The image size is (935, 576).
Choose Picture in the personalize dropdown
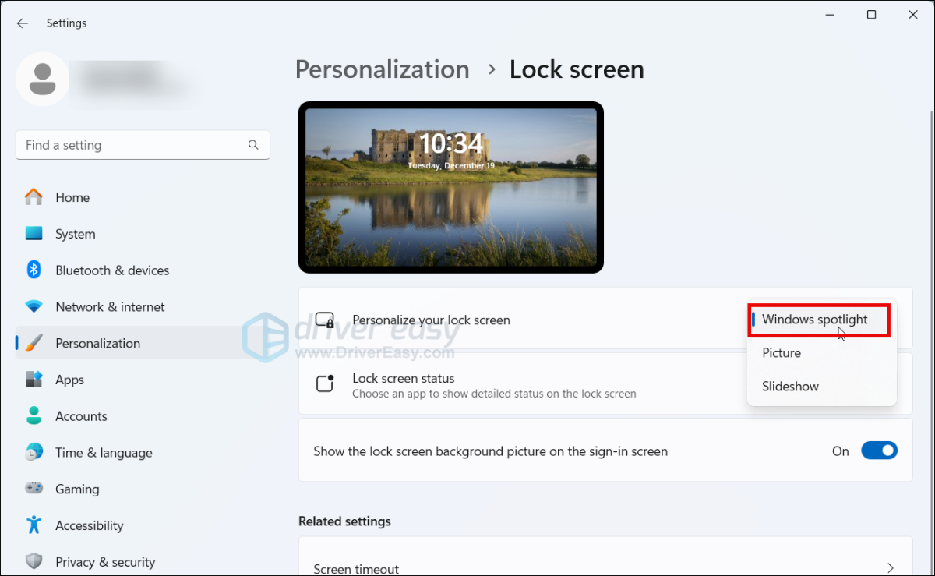tap(781, 352)
